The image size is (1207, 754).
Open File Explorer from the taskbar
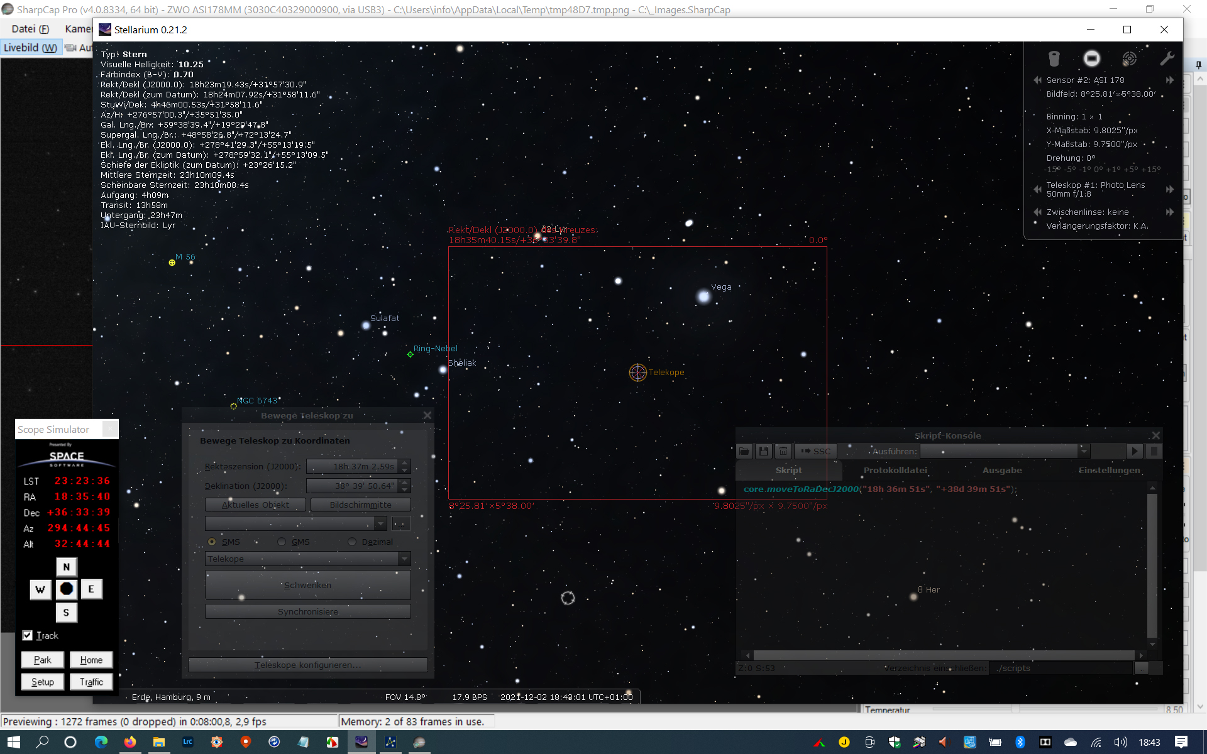pyautogui.click(x=159, y=742)
